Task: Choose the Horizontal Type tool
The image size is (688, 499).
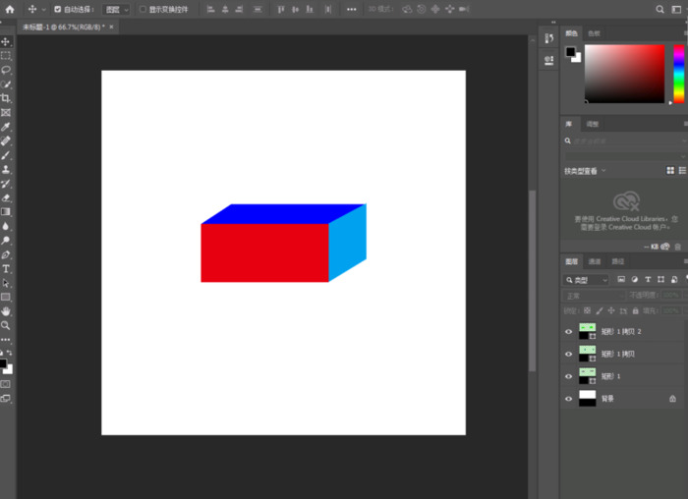Action: click(6, 268)
